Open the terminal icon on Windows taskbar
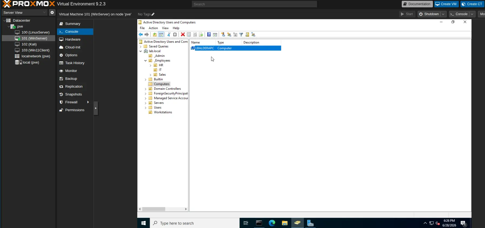Image resolution: width=485 pixels, height=228 pixels. coord(259,223)
